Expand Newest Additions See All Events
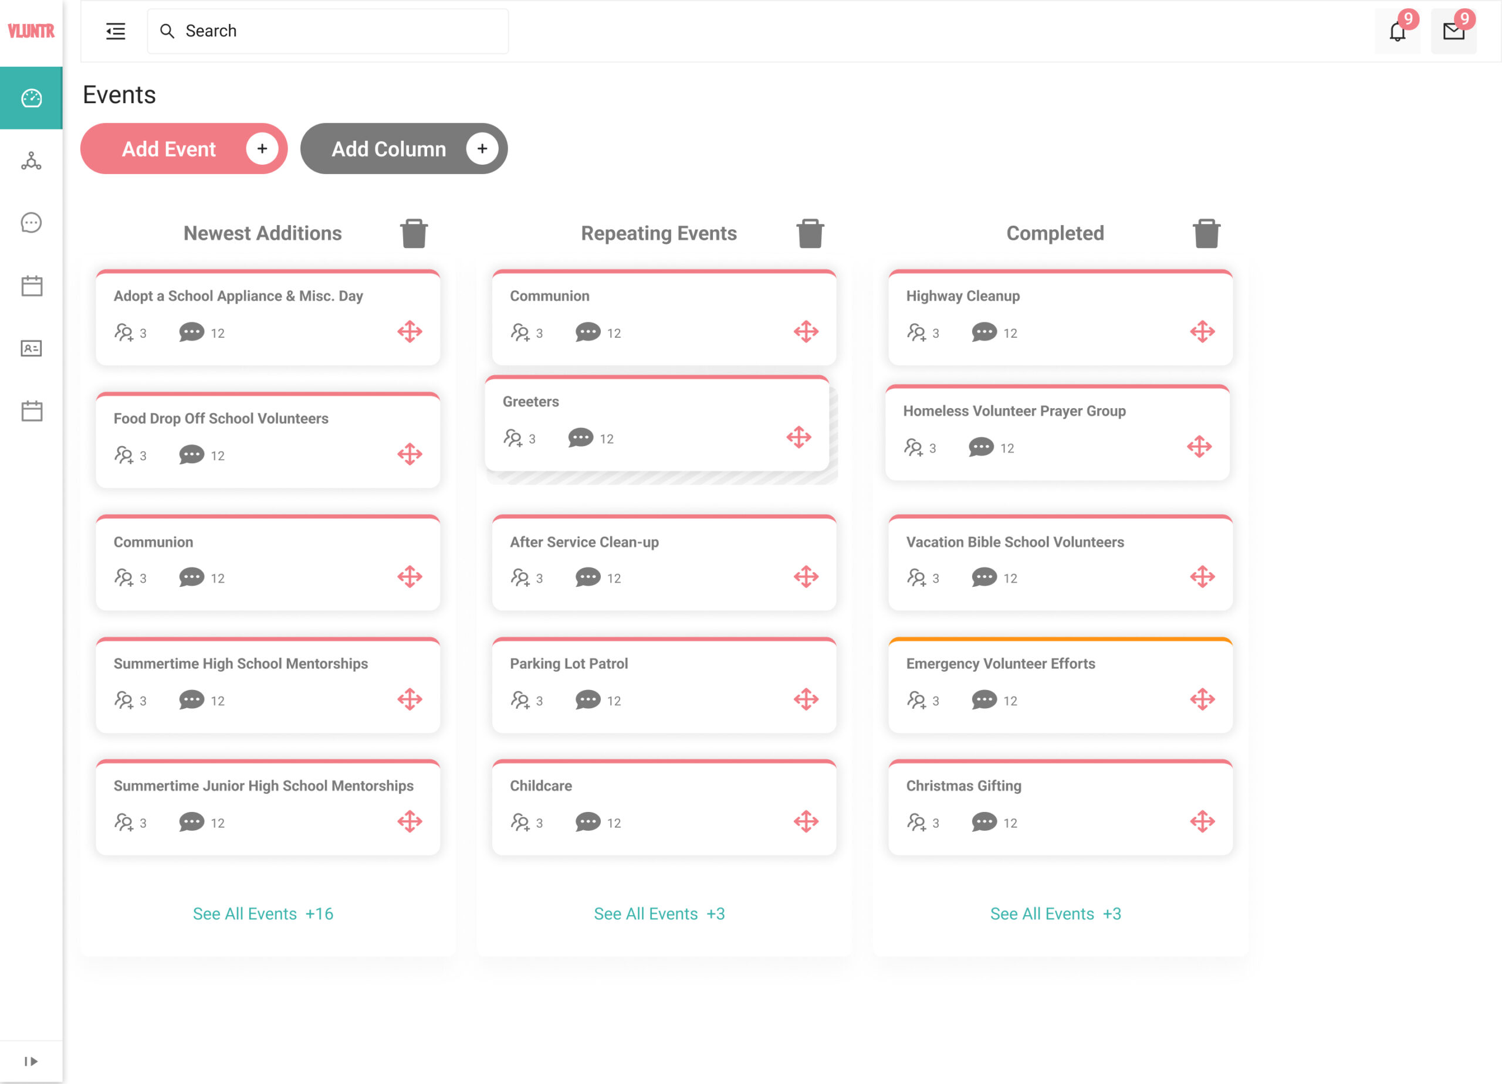This screenshot has width=1502, height=1084. coord(263,913)
